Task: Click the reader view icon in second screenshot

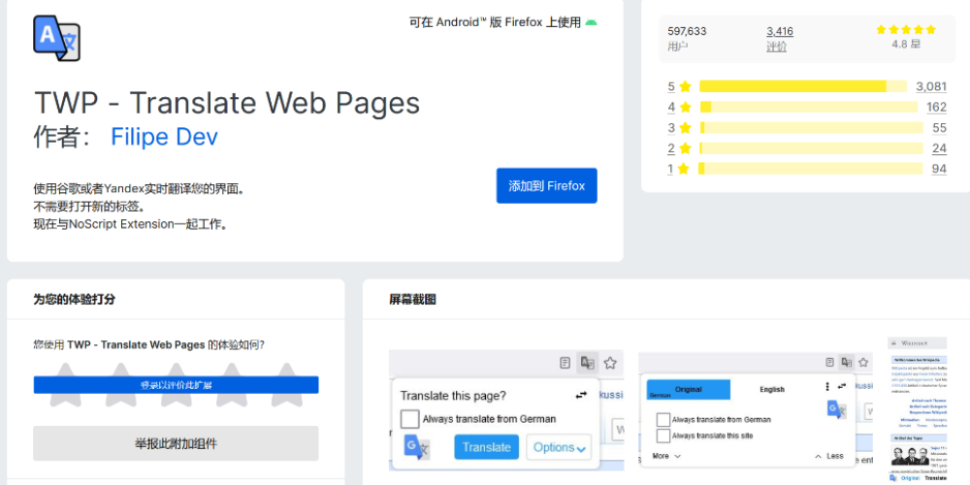Action: tap(830, 363)
